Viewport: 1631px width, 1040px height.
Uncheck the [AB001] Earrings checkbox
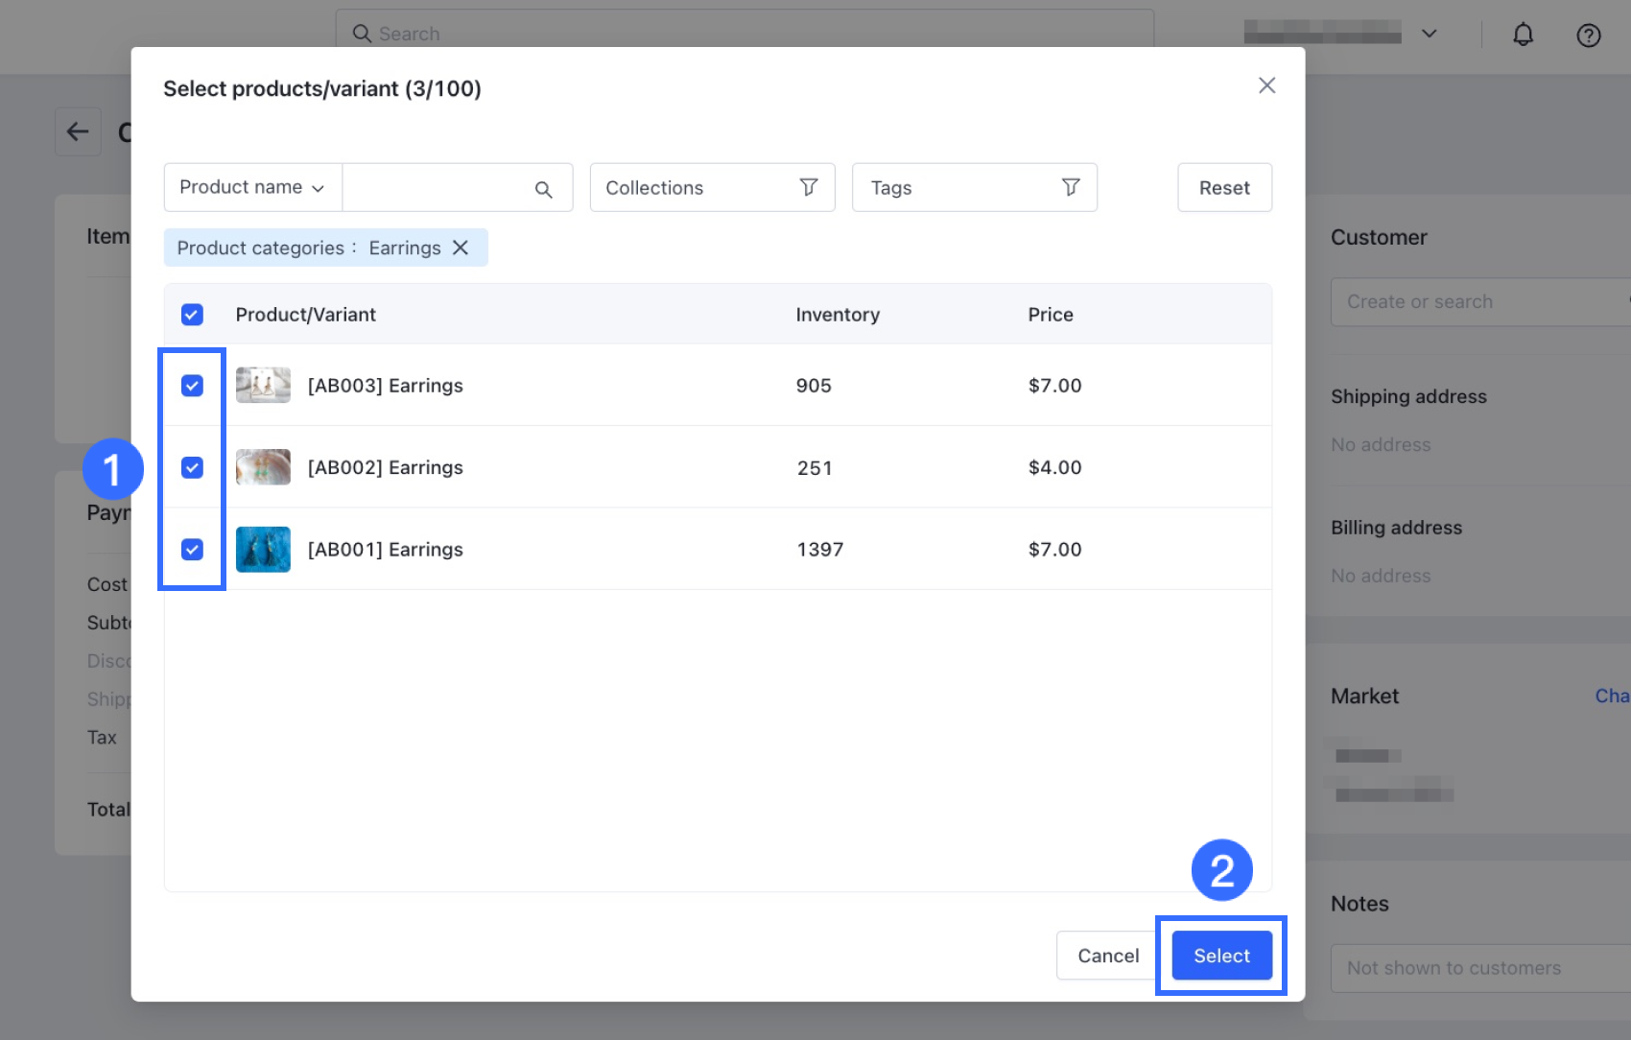click(193, 550)
